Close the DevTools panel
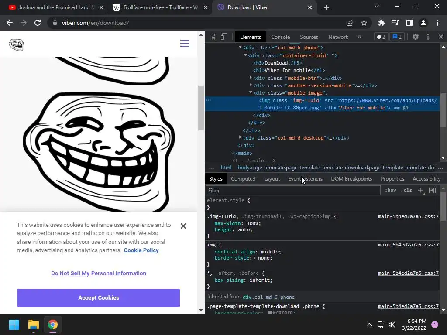This screenshot has height=335, width=447. point(441,37)
